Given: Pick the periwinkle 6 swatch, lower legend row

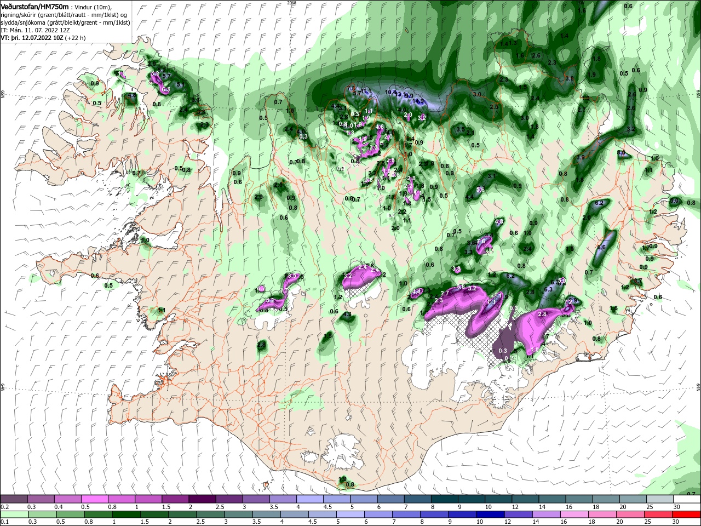Looking at the screenshot, I should click(x=377, y=514).
